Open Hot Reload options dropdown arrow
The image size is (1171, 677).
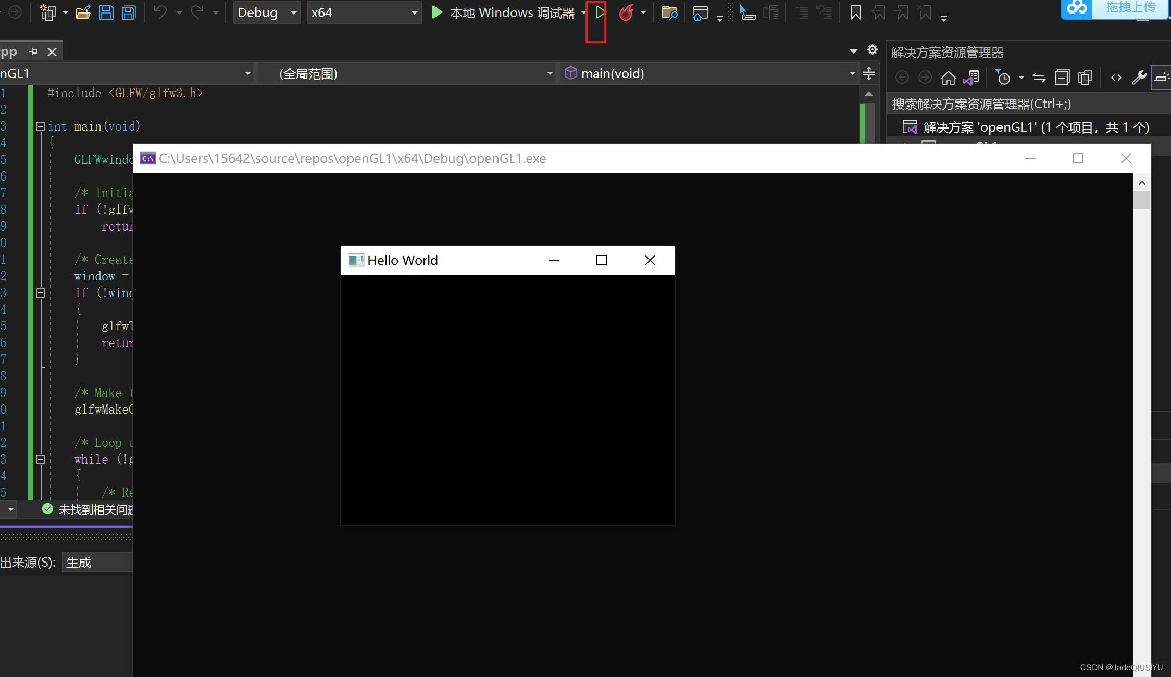coord(643,12)
